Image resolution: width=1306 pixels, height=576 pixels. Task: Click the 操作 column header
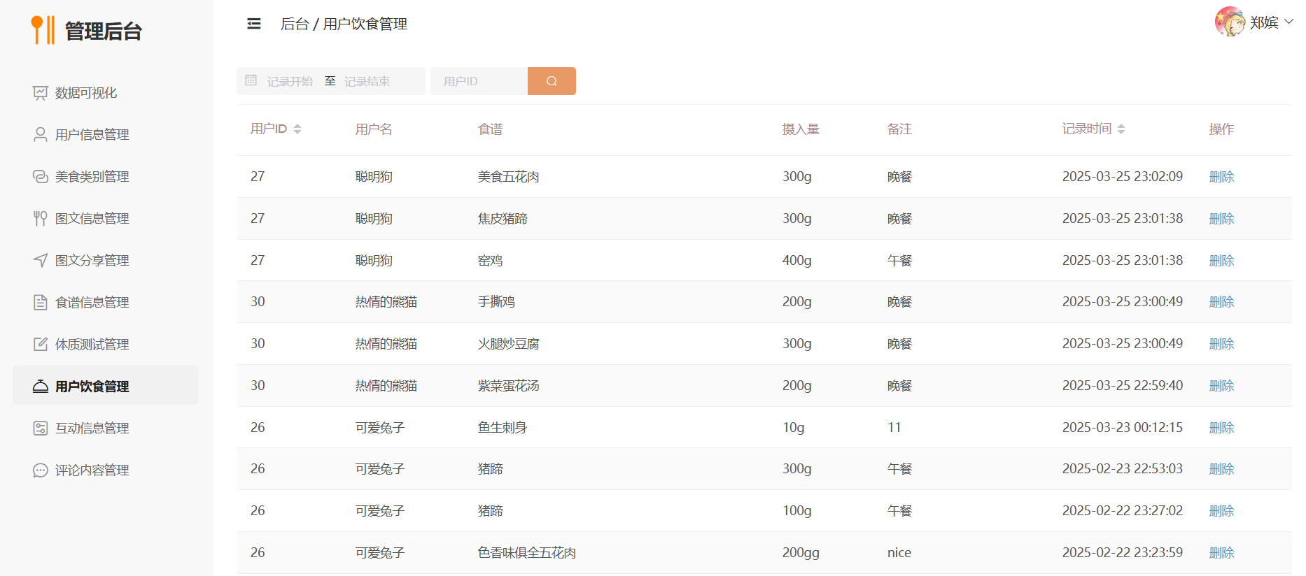pyautogui.click(x=1221, y=129)
